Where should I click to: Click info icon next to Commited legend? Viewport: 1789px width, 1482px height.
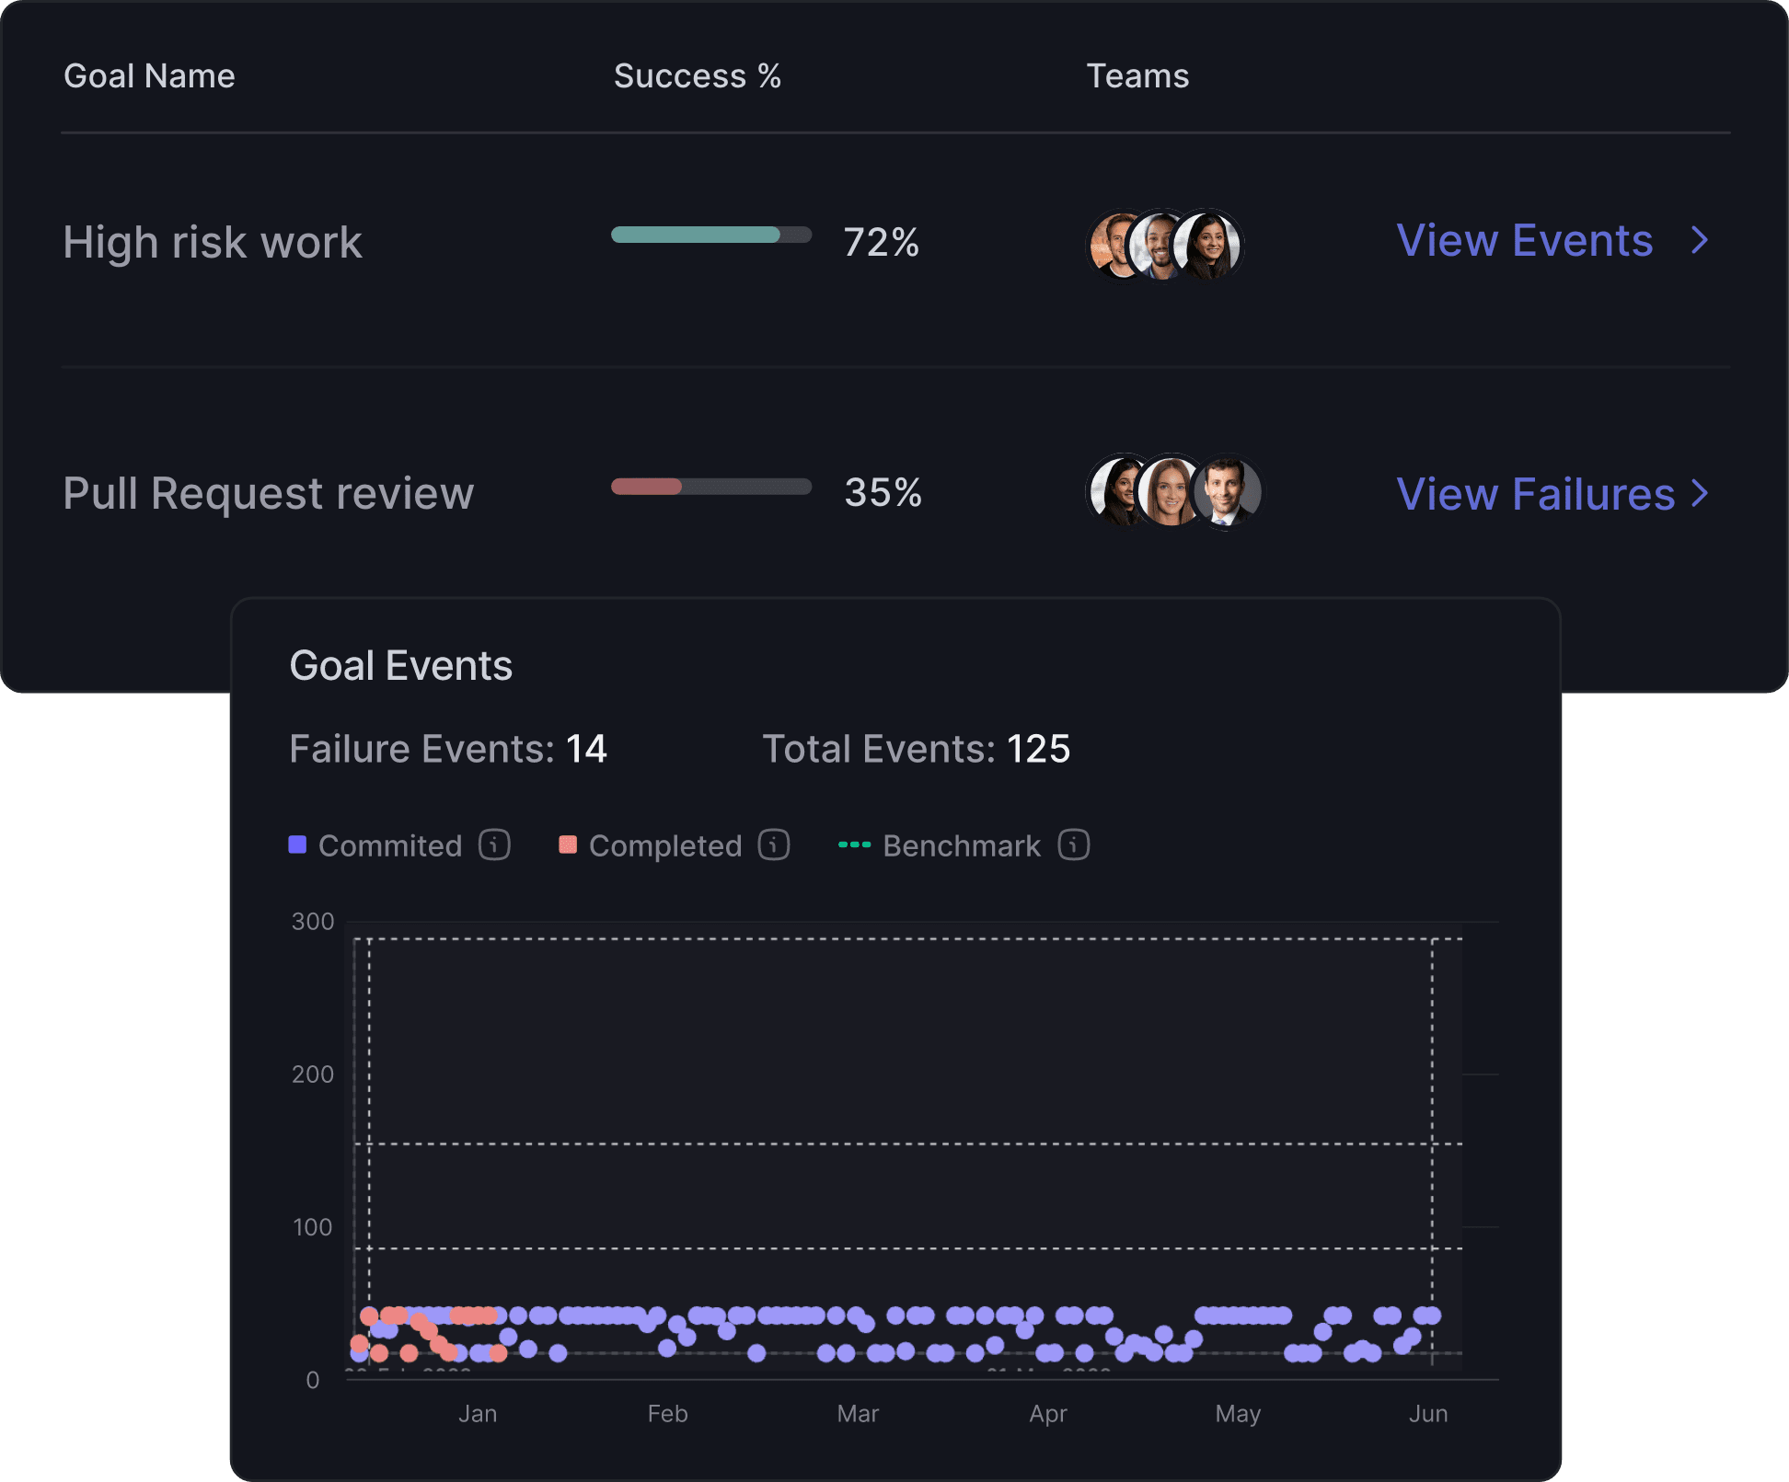coord(494,844)
